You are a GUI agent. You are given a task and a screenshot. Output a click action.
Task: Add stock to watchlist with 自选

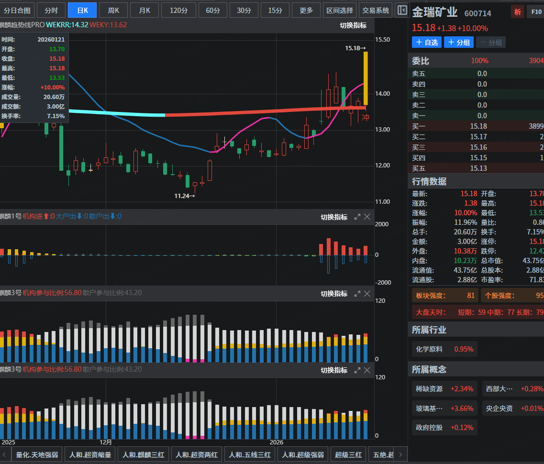coord(426,42)
